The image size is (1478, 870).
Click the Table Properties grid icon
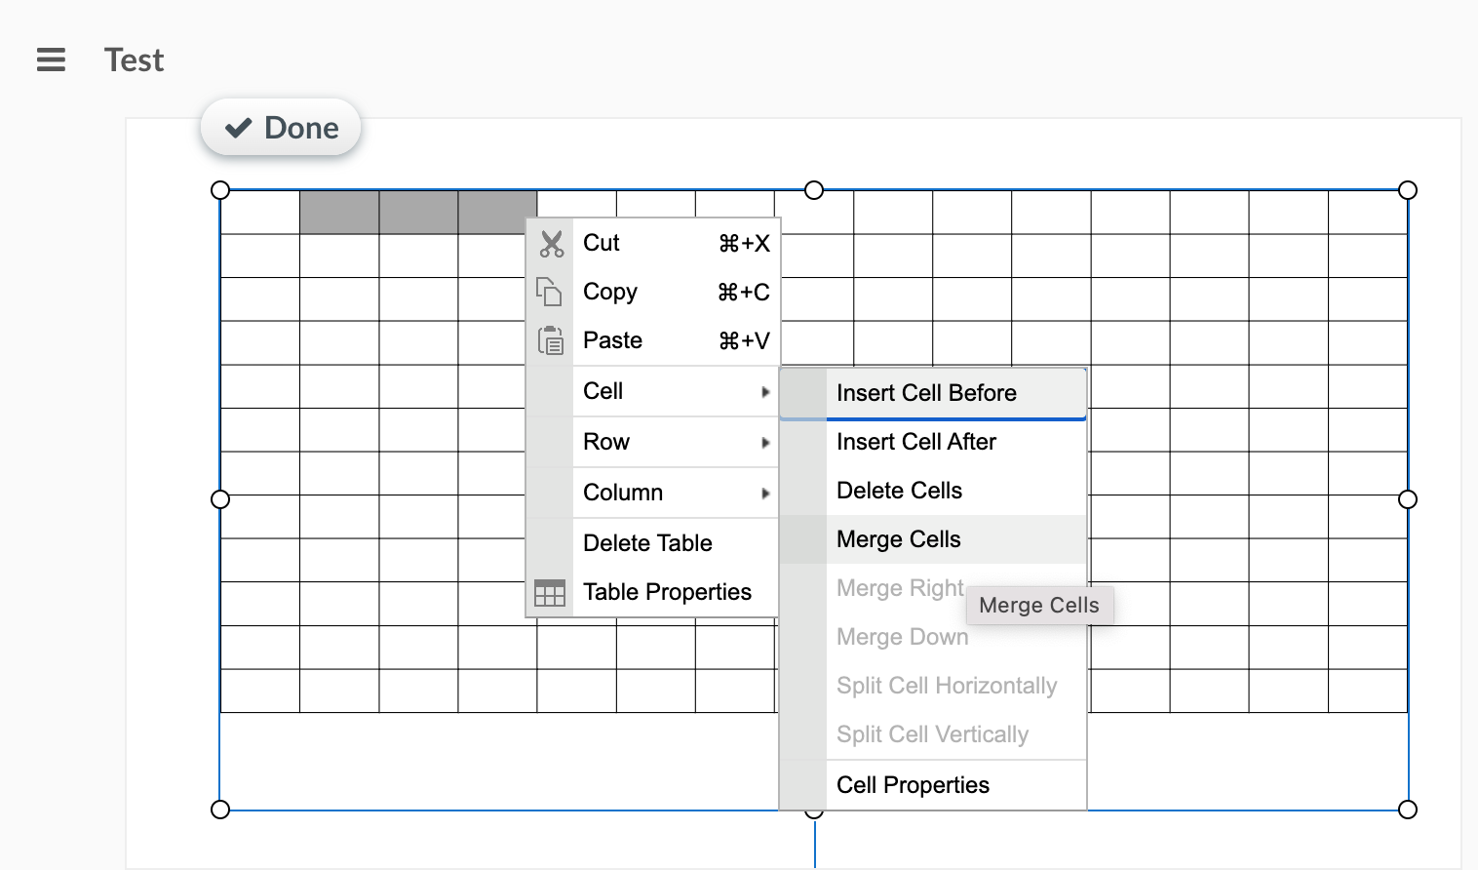550,592
